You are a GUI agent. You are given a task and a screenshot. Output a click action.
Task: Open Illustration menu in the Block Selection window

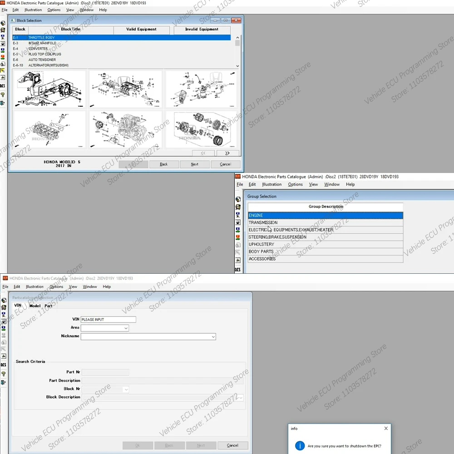(x=33, y=10)
